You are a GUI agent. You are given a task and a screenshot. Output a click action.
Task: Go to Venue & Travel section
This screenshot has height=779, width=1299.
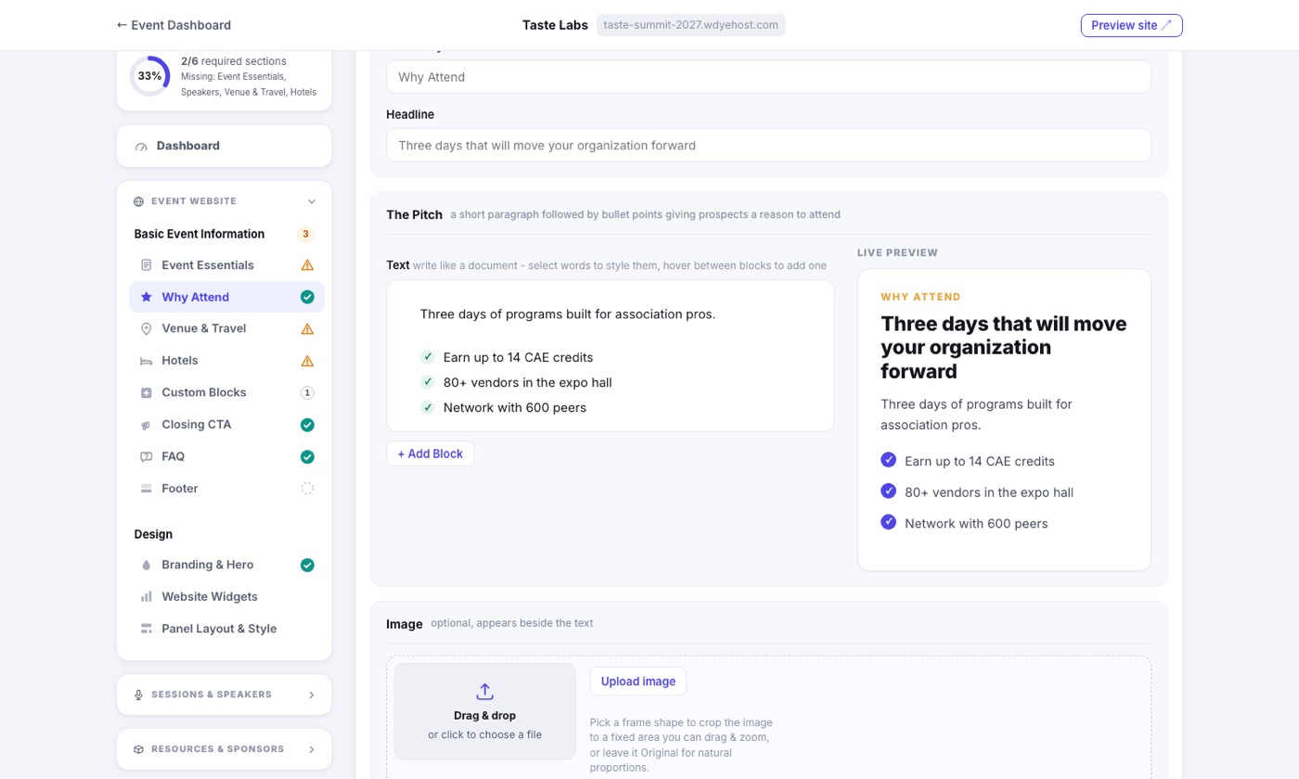coord(227,328)
